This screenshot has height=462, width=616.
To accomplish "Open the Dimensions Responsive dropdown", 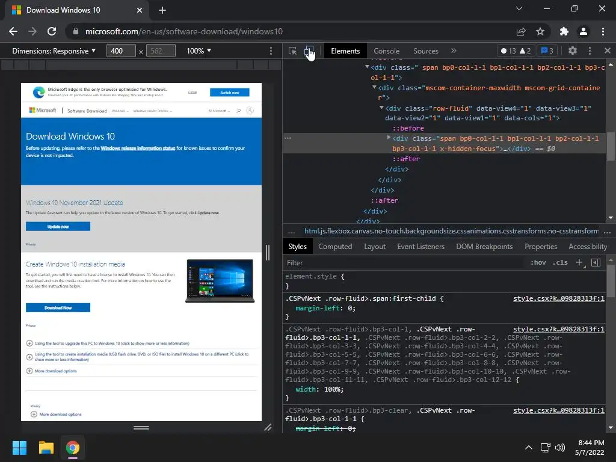I will [54, 51].
